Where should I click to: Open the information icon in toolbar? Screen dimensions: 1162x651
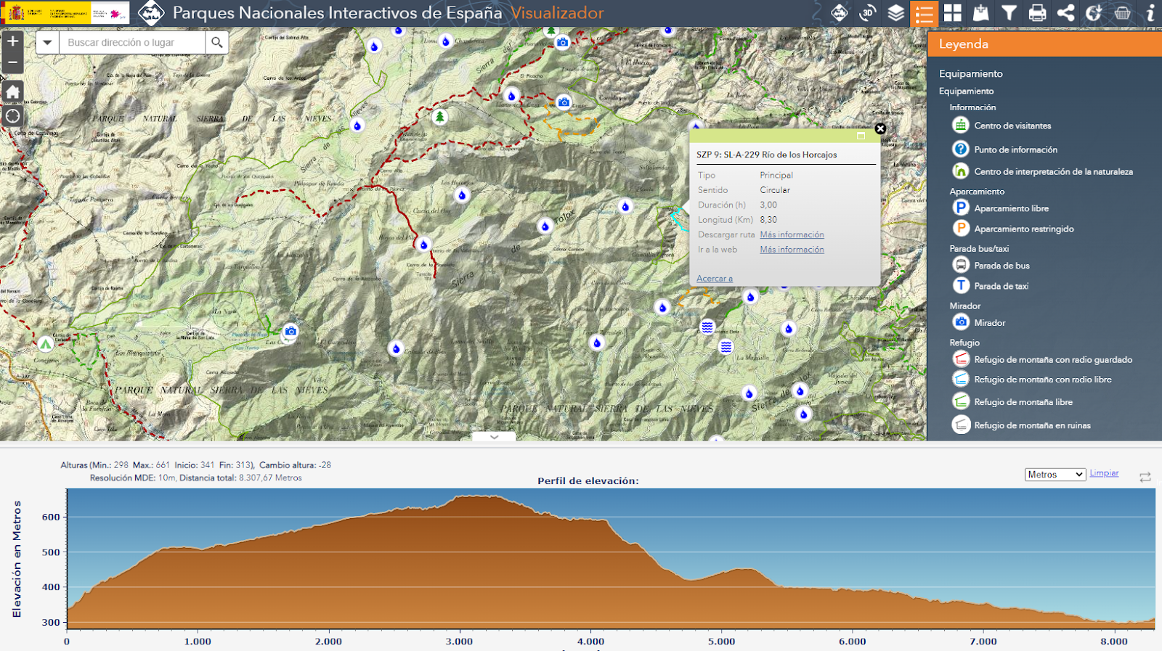[x=1150, y=13]
